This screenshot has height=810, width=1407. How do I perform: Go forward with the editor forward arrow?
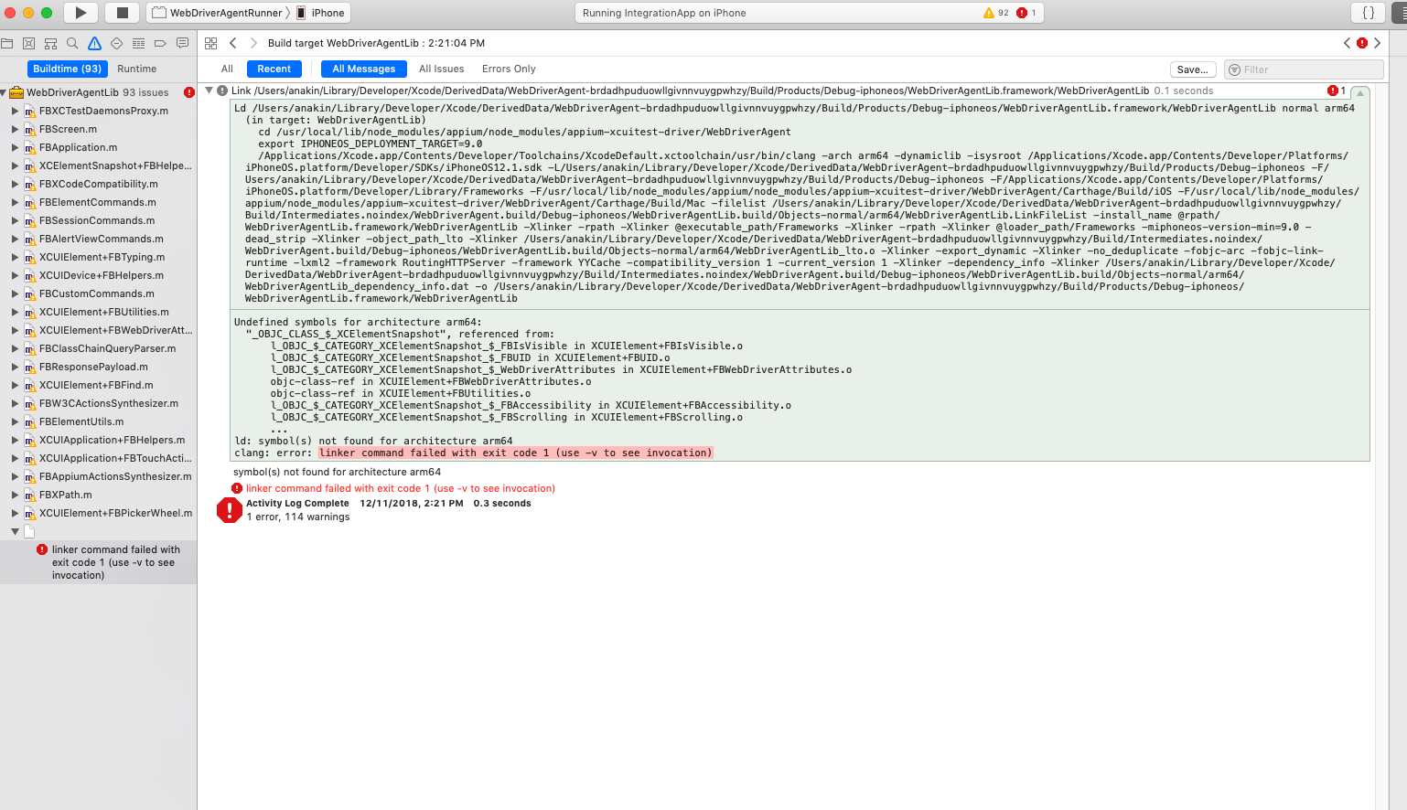[x=253, y=43]
